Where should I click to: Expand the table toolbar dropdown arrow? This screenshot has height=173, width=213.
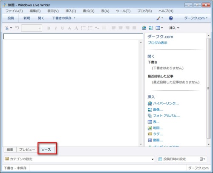[x=162, y=28]
